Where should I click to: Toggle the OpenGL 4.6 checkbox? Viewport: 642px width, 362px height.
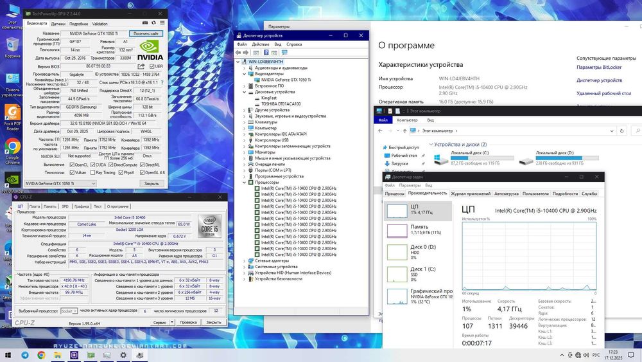[142, 172]
